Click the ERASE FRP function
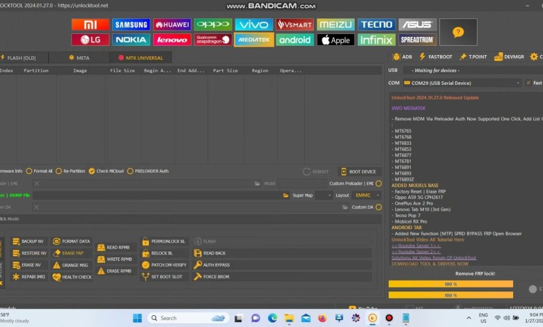Viewport: 543px width, 327px height. [x=72, y=253]
